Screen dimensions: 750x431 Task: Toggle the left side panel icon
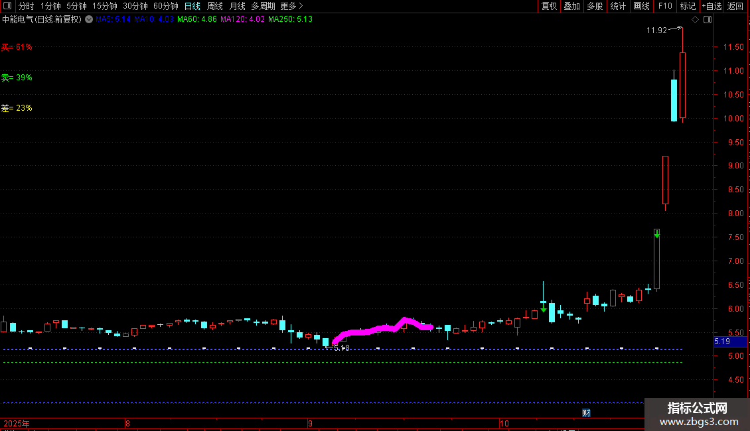(7, 6)
